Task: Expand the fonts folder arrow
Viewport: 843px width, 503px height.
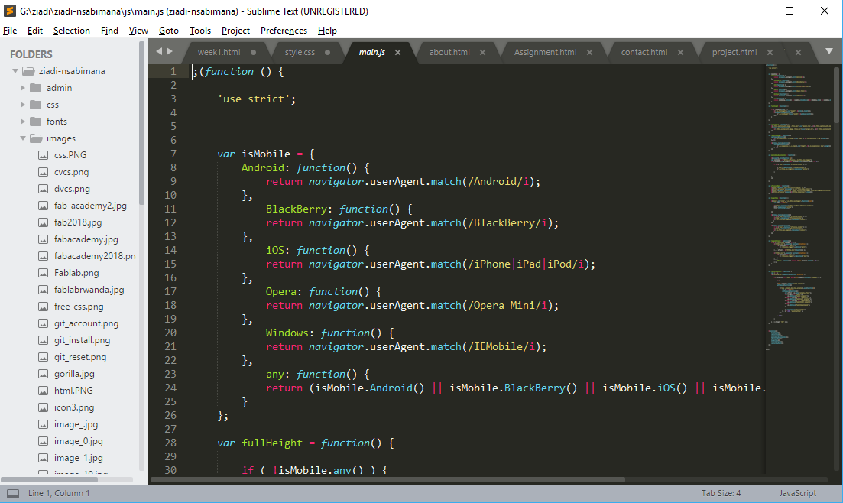Action: click(23, 121)
